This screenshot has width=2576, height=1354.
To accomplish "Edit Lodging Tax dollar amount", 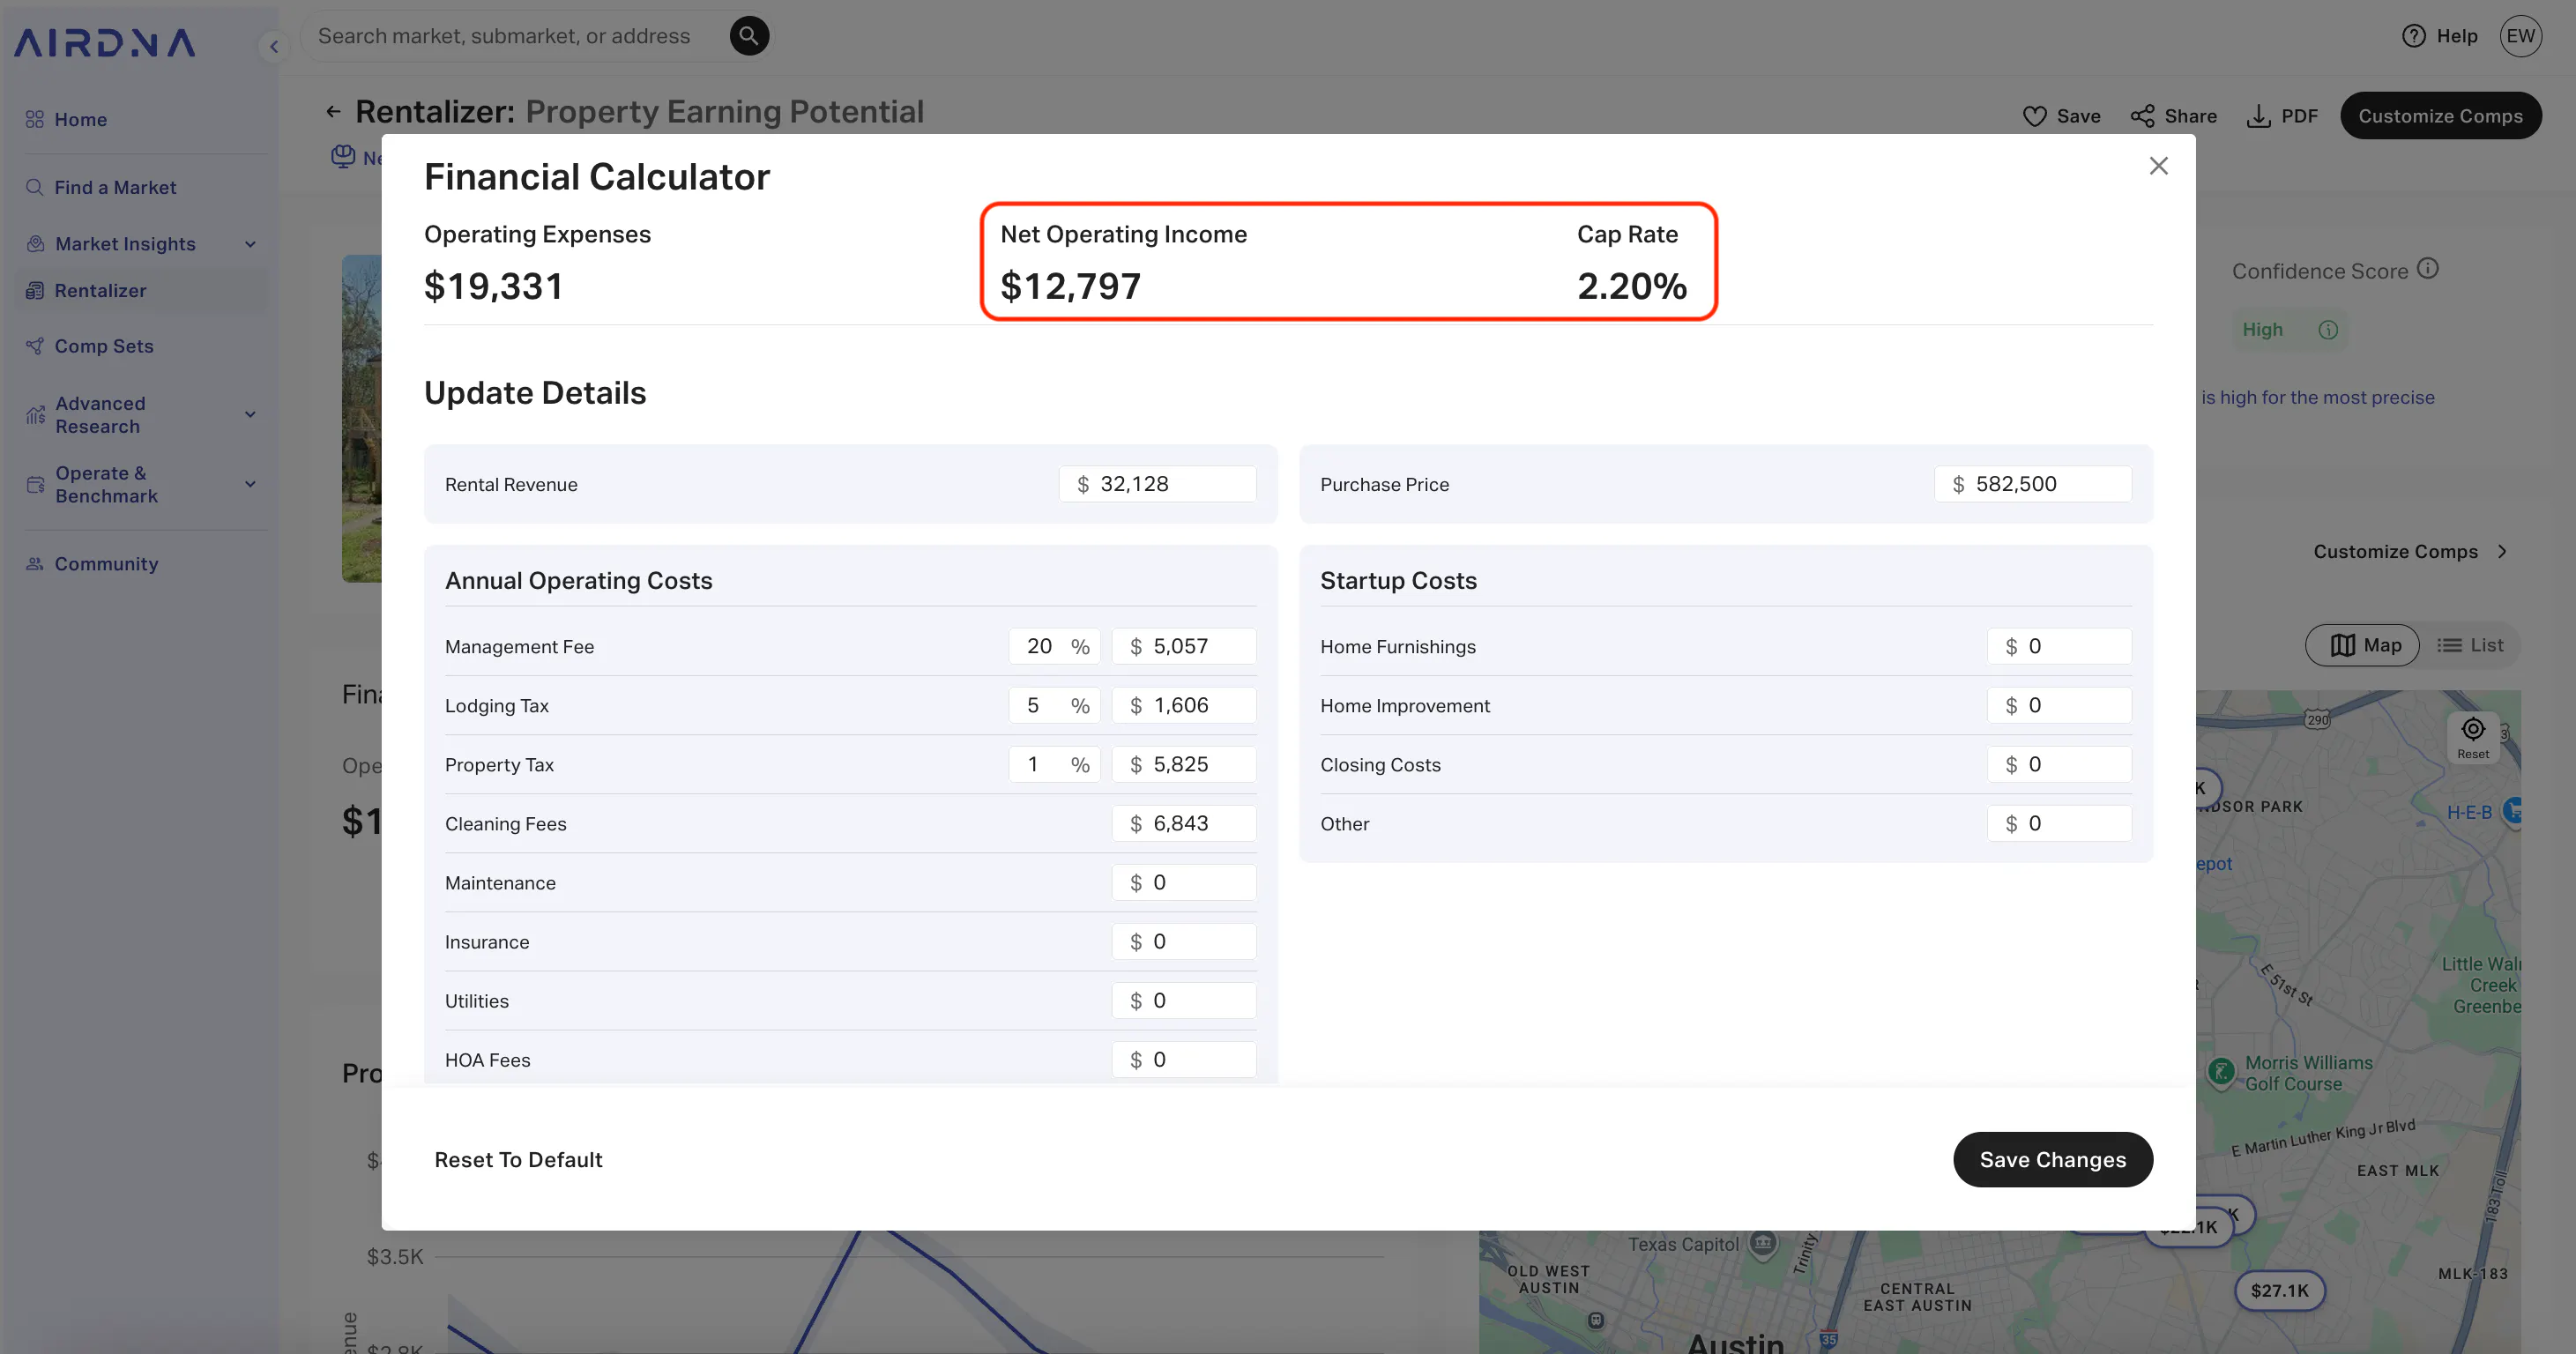I will tap(1184, 706).
